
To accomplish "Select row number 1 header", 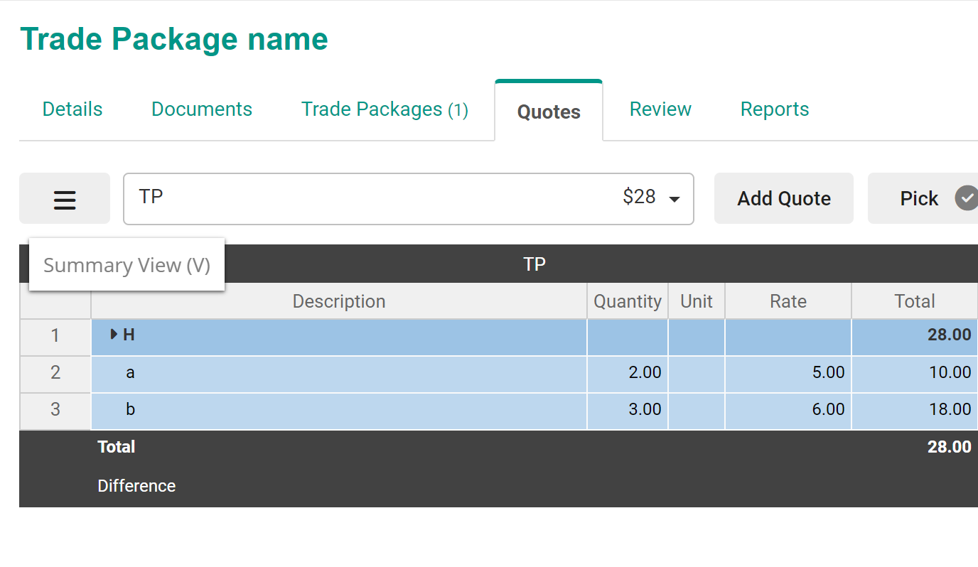I will tap(55, 335).
